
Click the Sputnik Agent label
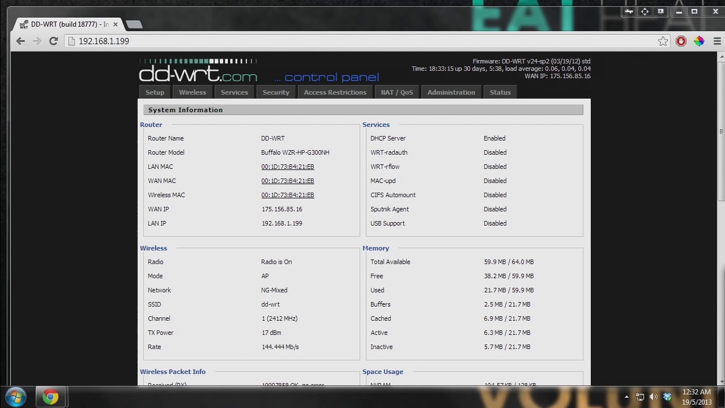coord(390,209)
